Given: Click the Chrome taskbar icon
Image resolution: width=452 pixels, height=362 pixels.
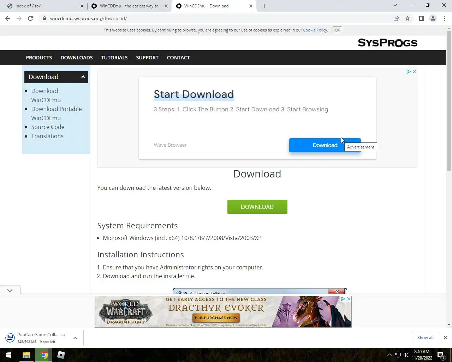Looking at the screenshot, I should click(x=44, y=355).
